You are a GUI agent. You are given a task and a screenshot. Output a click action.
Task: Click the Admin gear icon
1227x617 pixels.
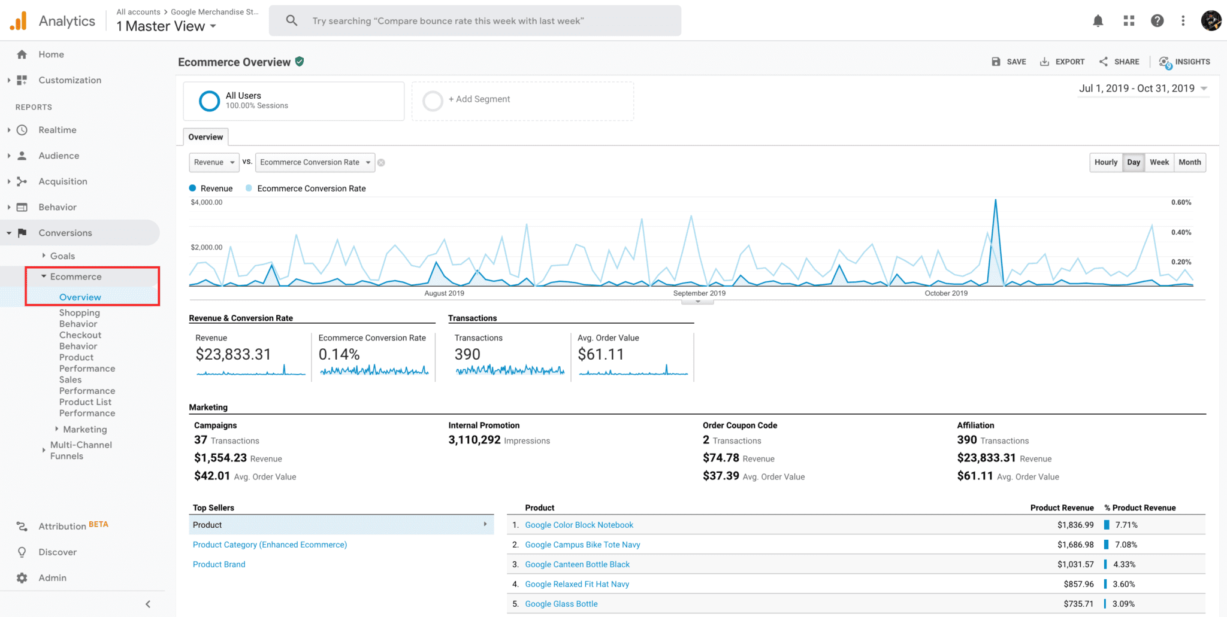(22, 578)
